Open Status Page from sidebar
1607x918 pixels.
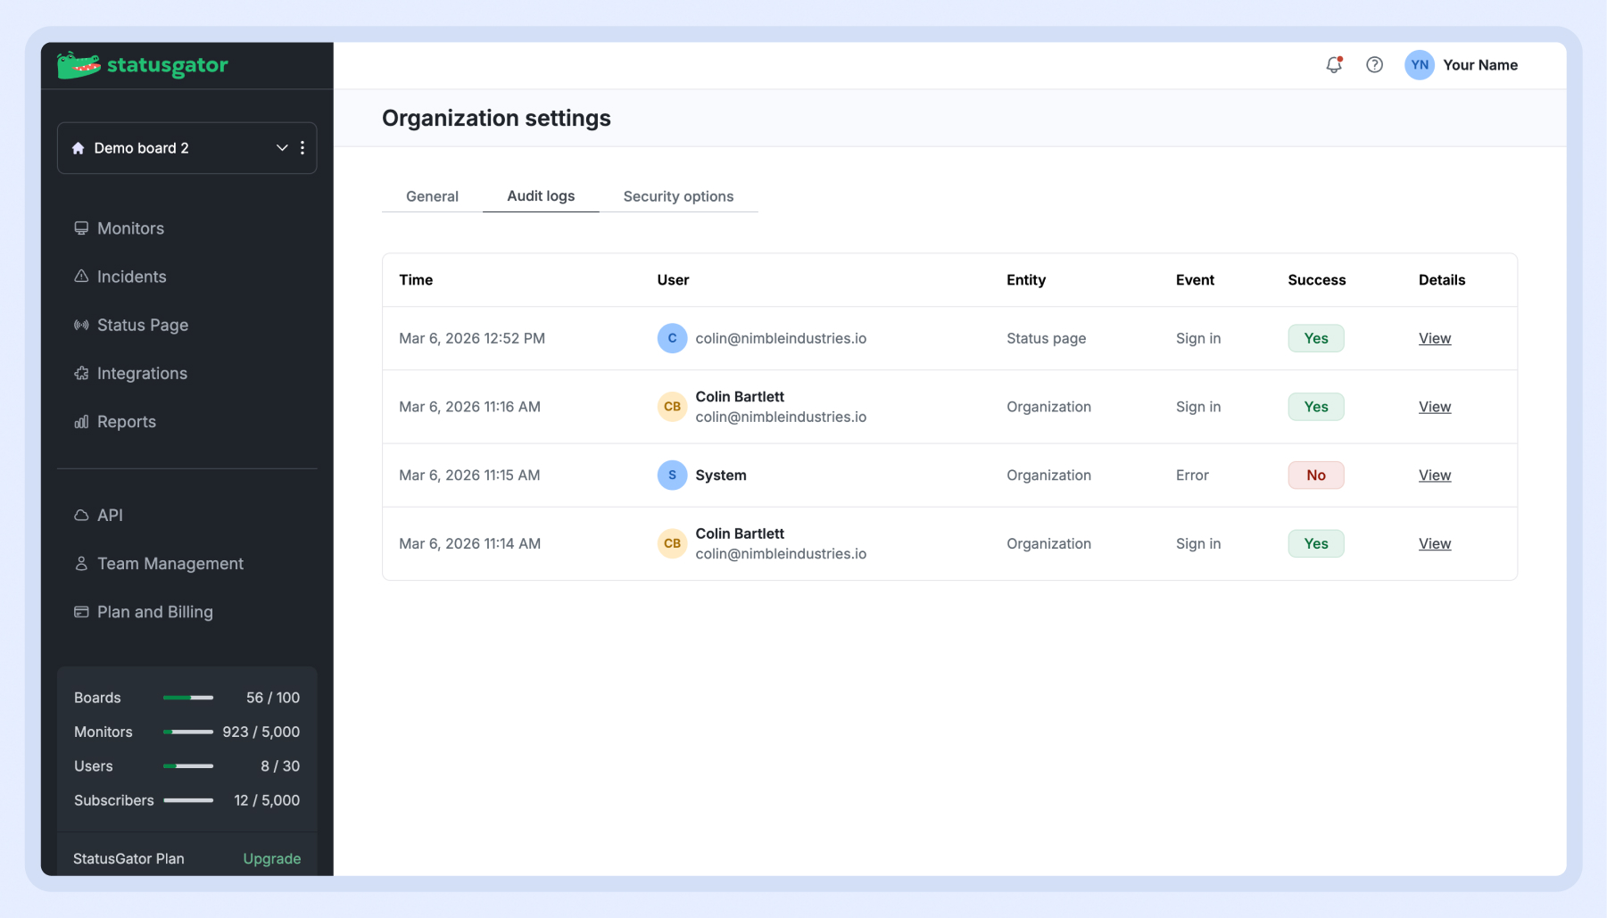tap(142, 325)
